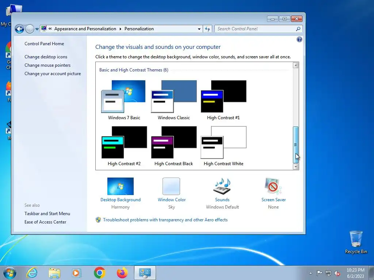Click the Window Color text link
The image size is (374, 280).
[172, 200]
